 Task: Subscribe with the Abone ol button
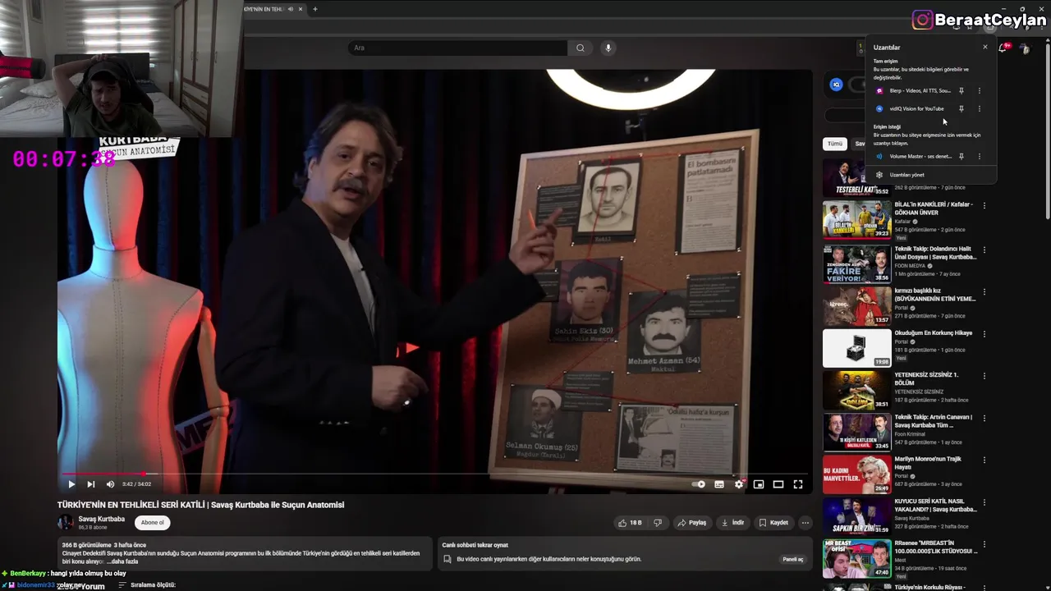[x=152, y=523]
